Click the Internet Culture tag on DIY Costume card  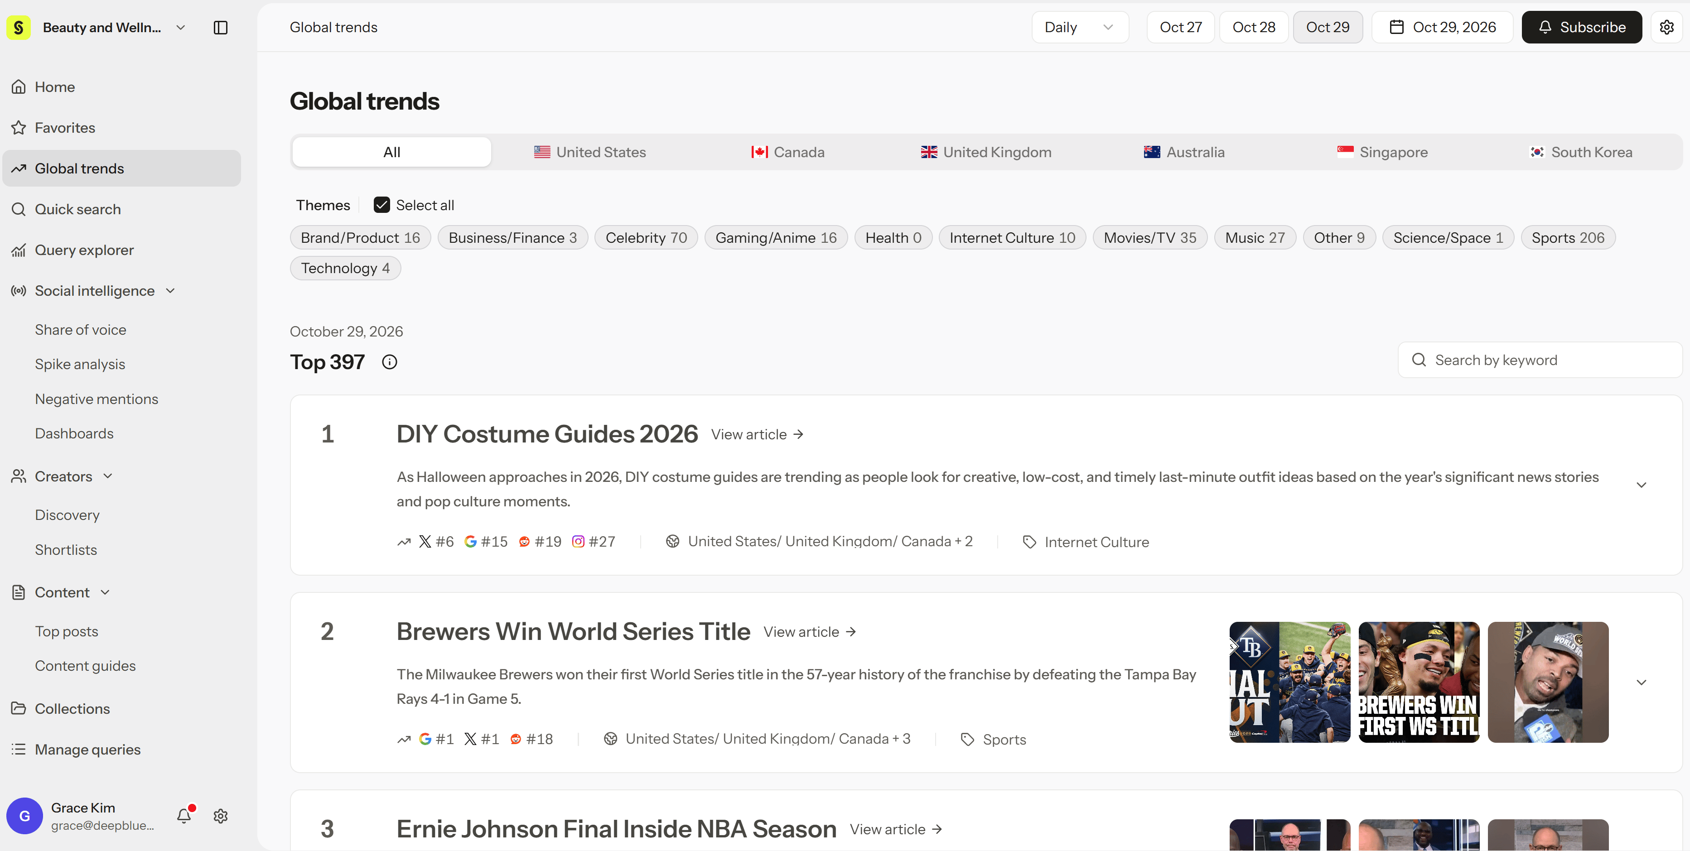click(x=1086, y=542)
